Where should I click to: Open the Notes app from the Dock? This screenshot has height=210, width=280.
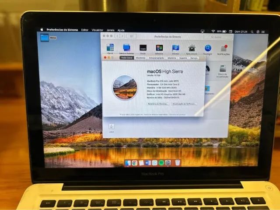coord(141,163)
